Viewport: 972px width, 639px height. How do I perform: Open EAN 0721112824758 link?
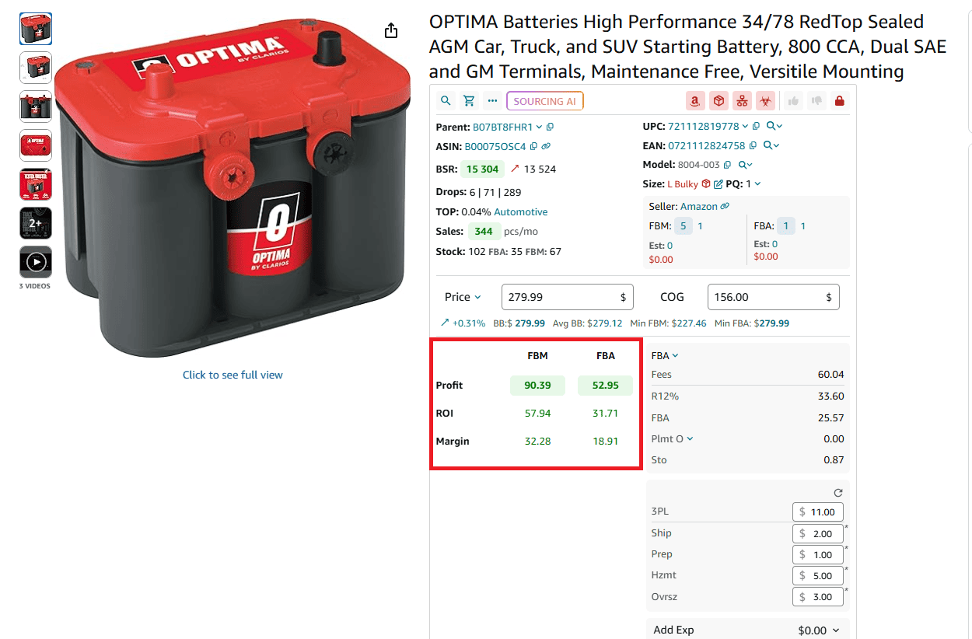[706, 145]
